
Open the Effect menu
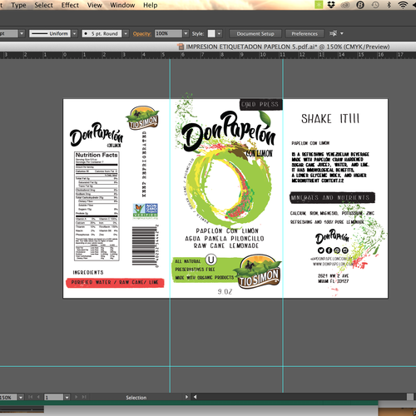click(x=70, y=5)
